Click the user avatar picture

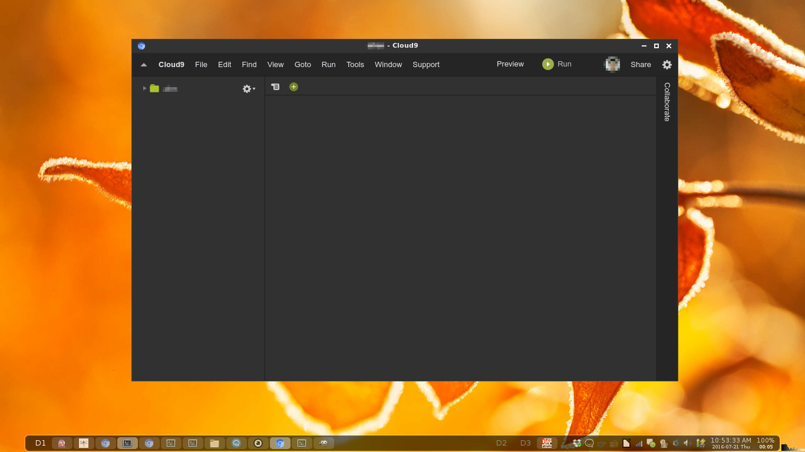click(x=612, y=64)
